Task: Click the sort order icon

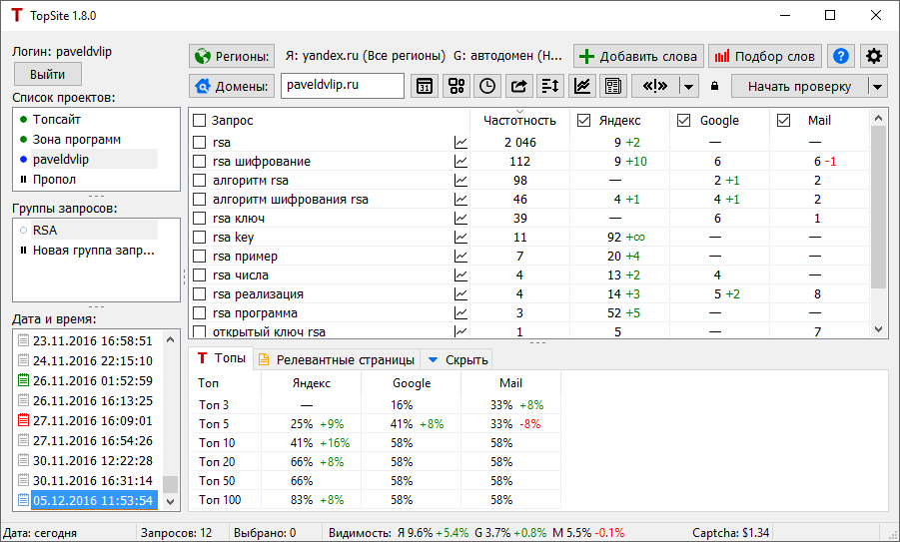Action: coord(549,86)
